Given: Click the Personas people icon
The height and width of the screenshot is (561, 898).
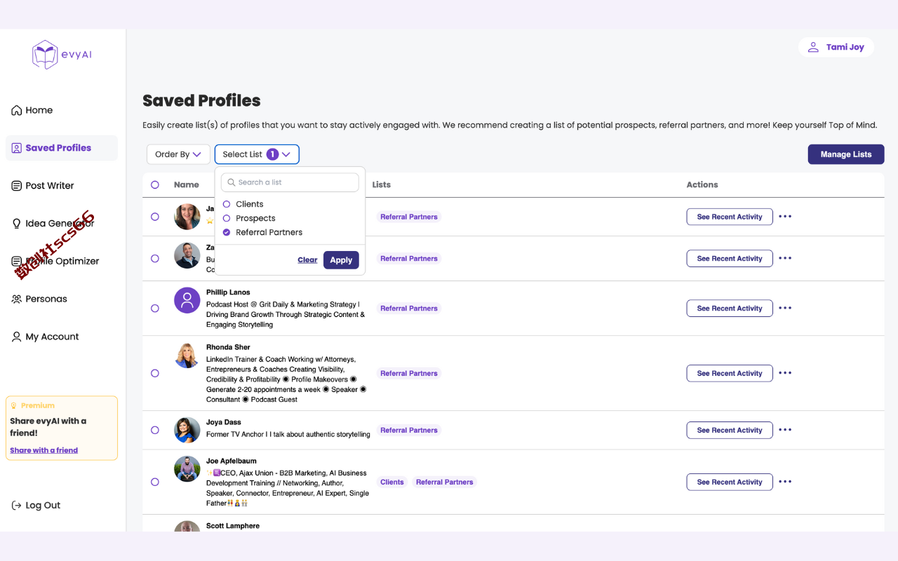Looking at the screenshot, I should [x=16, y=299].
